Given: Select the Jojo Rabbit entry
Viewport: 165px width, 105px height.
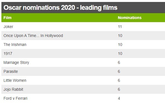Looking at the screenshot, I should click(x=13, y=89).
